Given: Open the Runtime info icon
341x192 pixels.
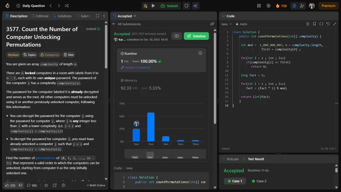Looking at the screenshot, I should click(x=200, y=53).
